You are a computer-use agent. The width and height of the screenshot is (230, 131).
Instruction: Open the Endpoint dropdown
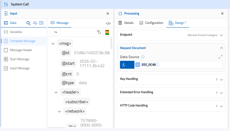pos(222,35)
